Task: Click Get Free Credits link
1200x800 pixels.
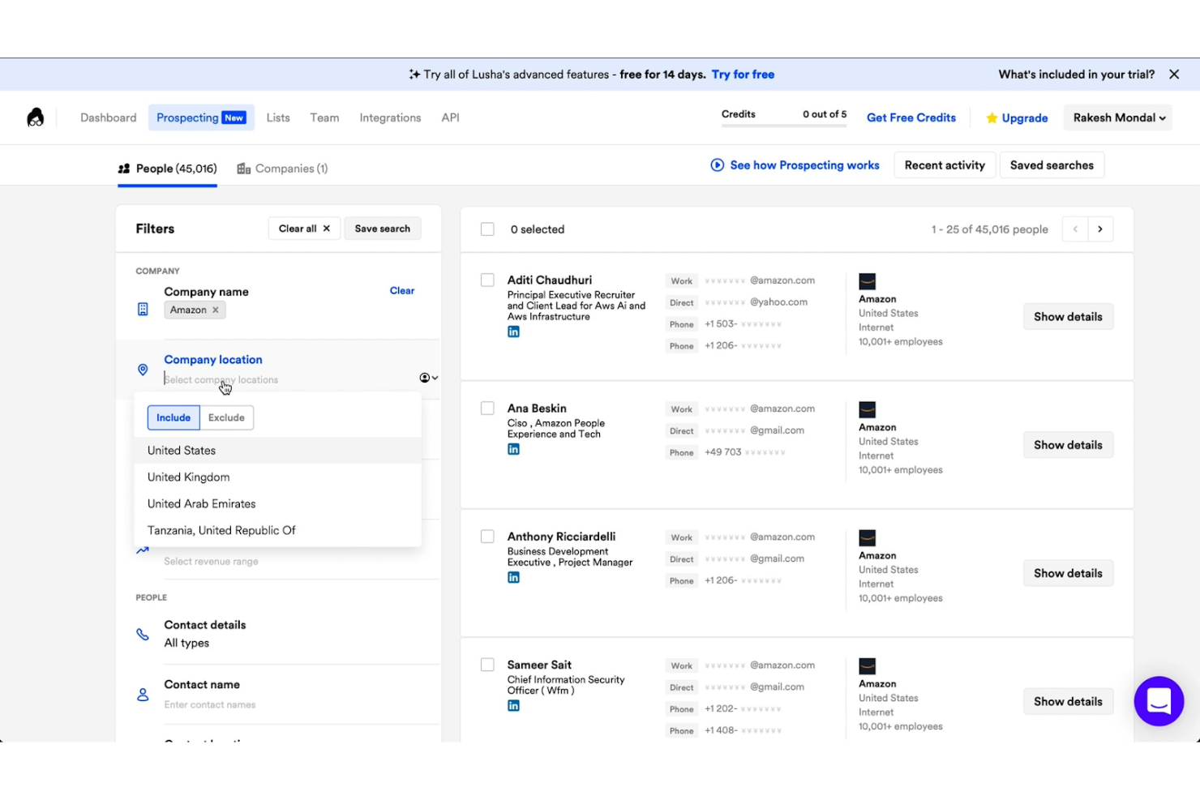Action: (x=911, y=118)
